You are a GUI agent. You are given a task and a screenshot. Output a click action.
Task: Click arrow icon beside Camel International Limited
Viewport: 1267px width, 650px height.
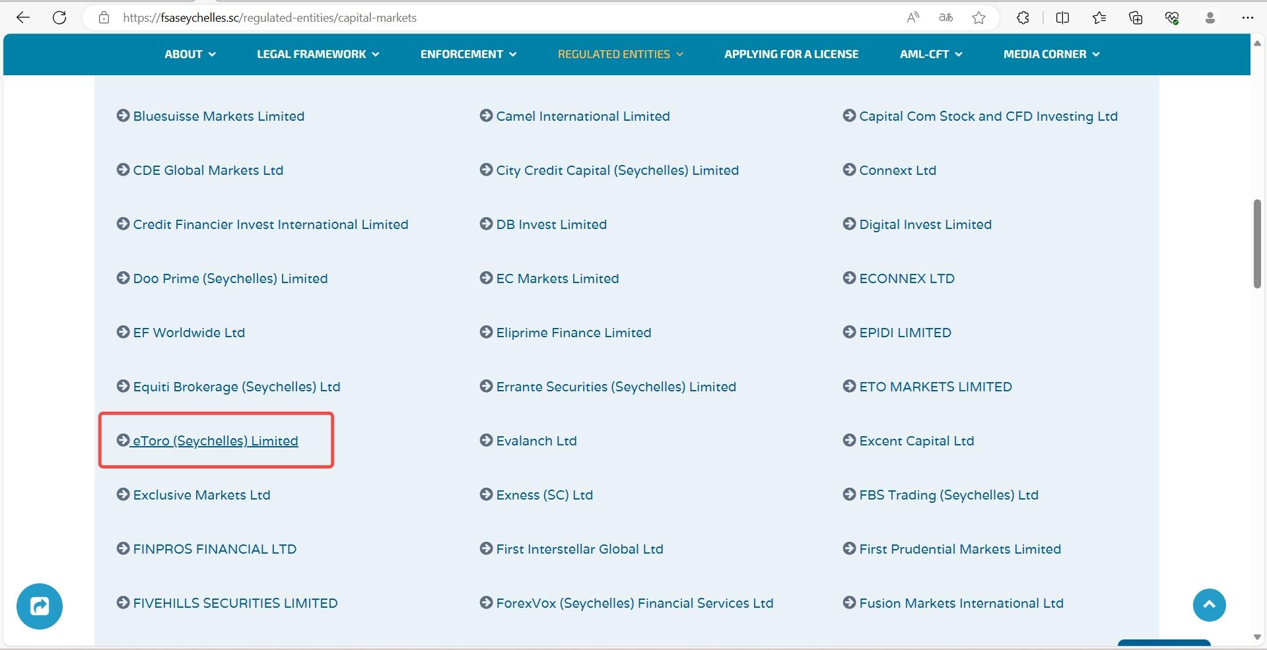tap(486, 115)
